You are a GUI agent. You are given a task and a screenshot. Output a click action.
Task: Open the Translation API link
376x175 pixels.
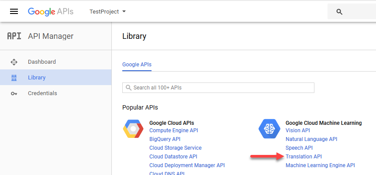tap(304, 157)
